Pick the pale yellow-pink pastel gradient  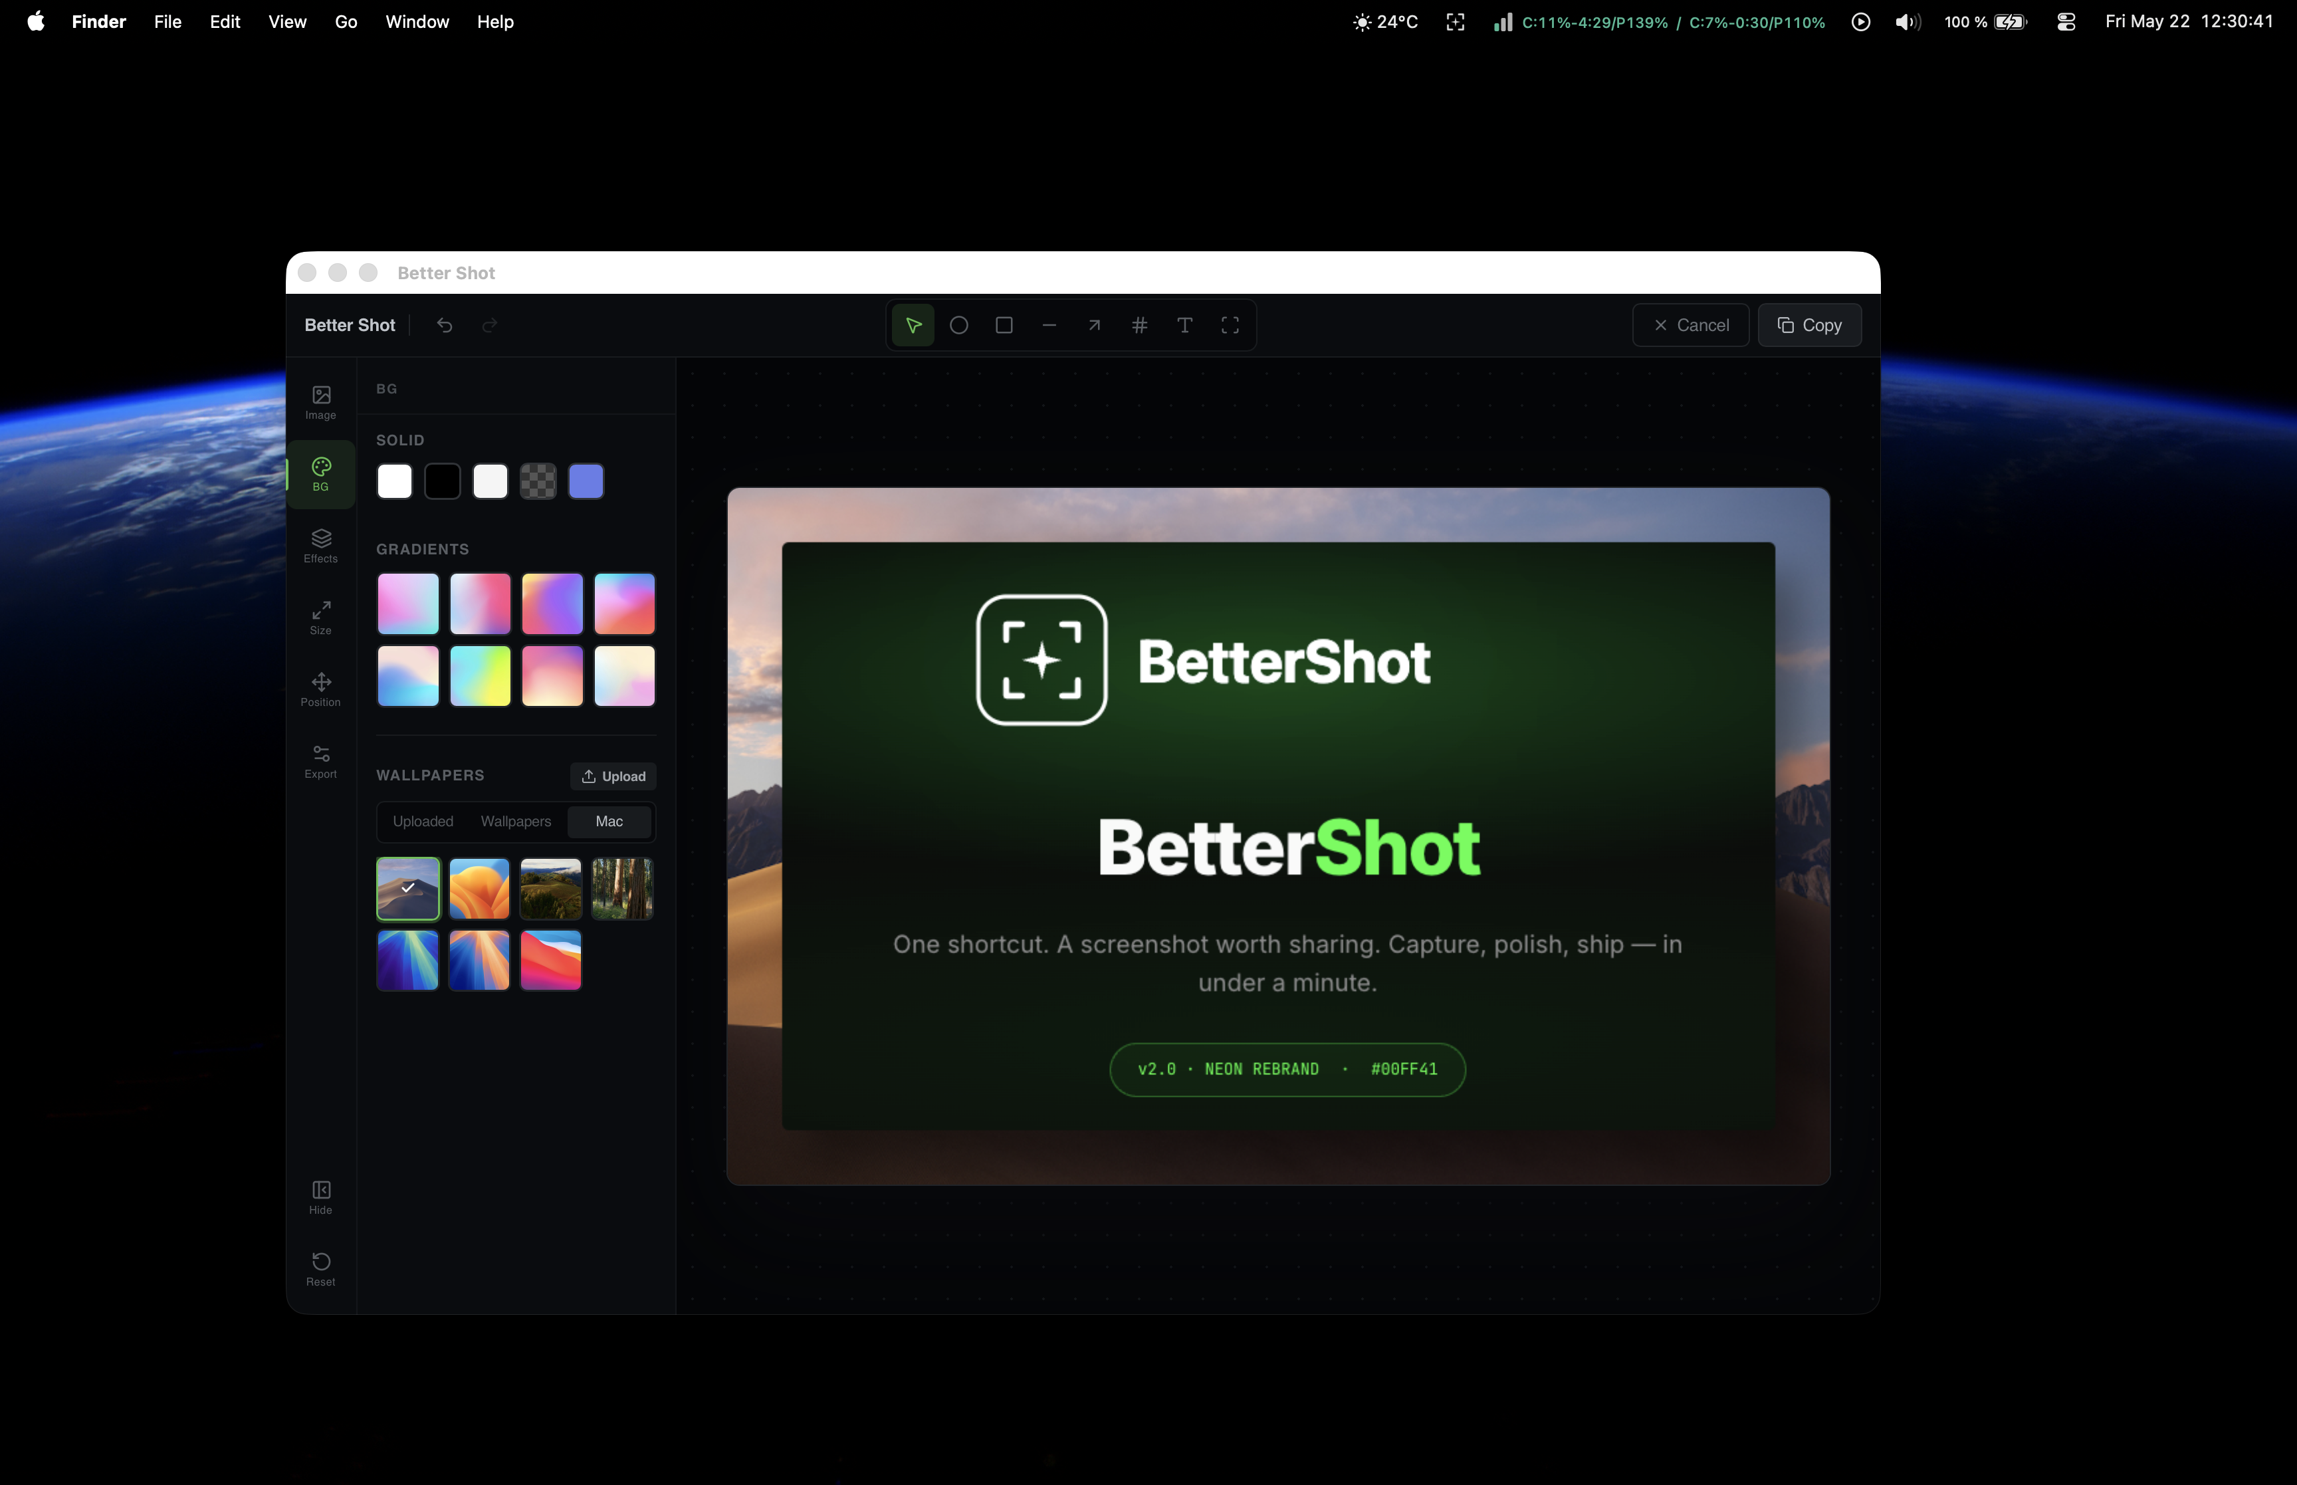tap(625, 676)
